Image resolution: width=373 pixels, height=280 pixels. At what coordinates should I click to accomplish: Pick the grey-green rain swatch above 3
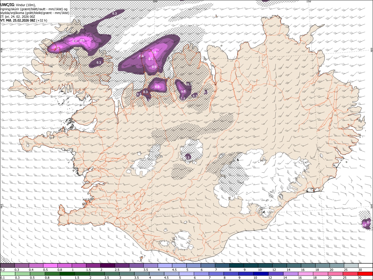coord(127,274)
